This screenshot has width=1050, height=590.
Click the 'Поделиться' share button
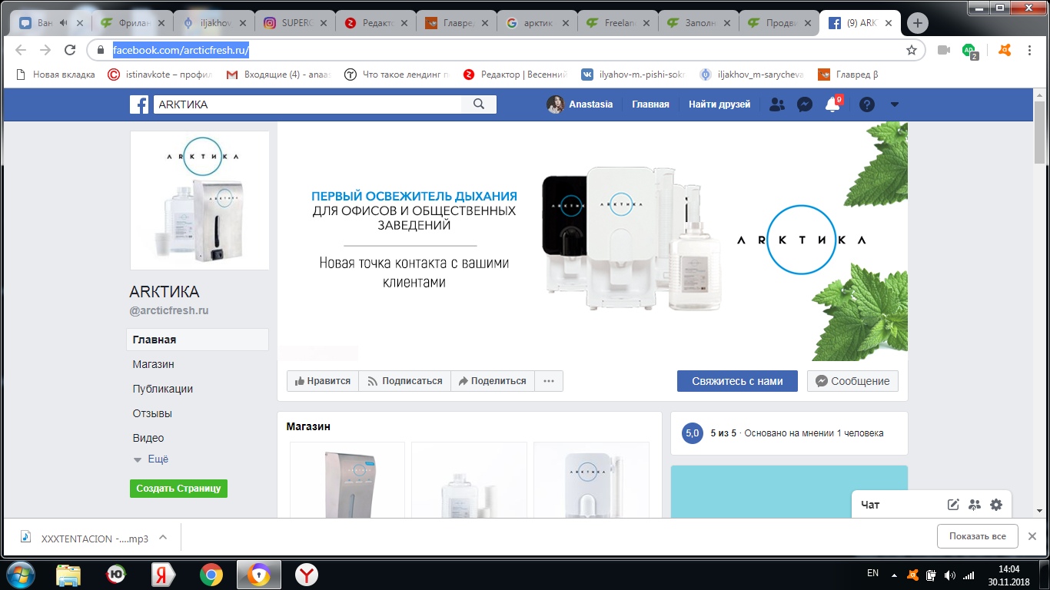click(x=493, y=381)
